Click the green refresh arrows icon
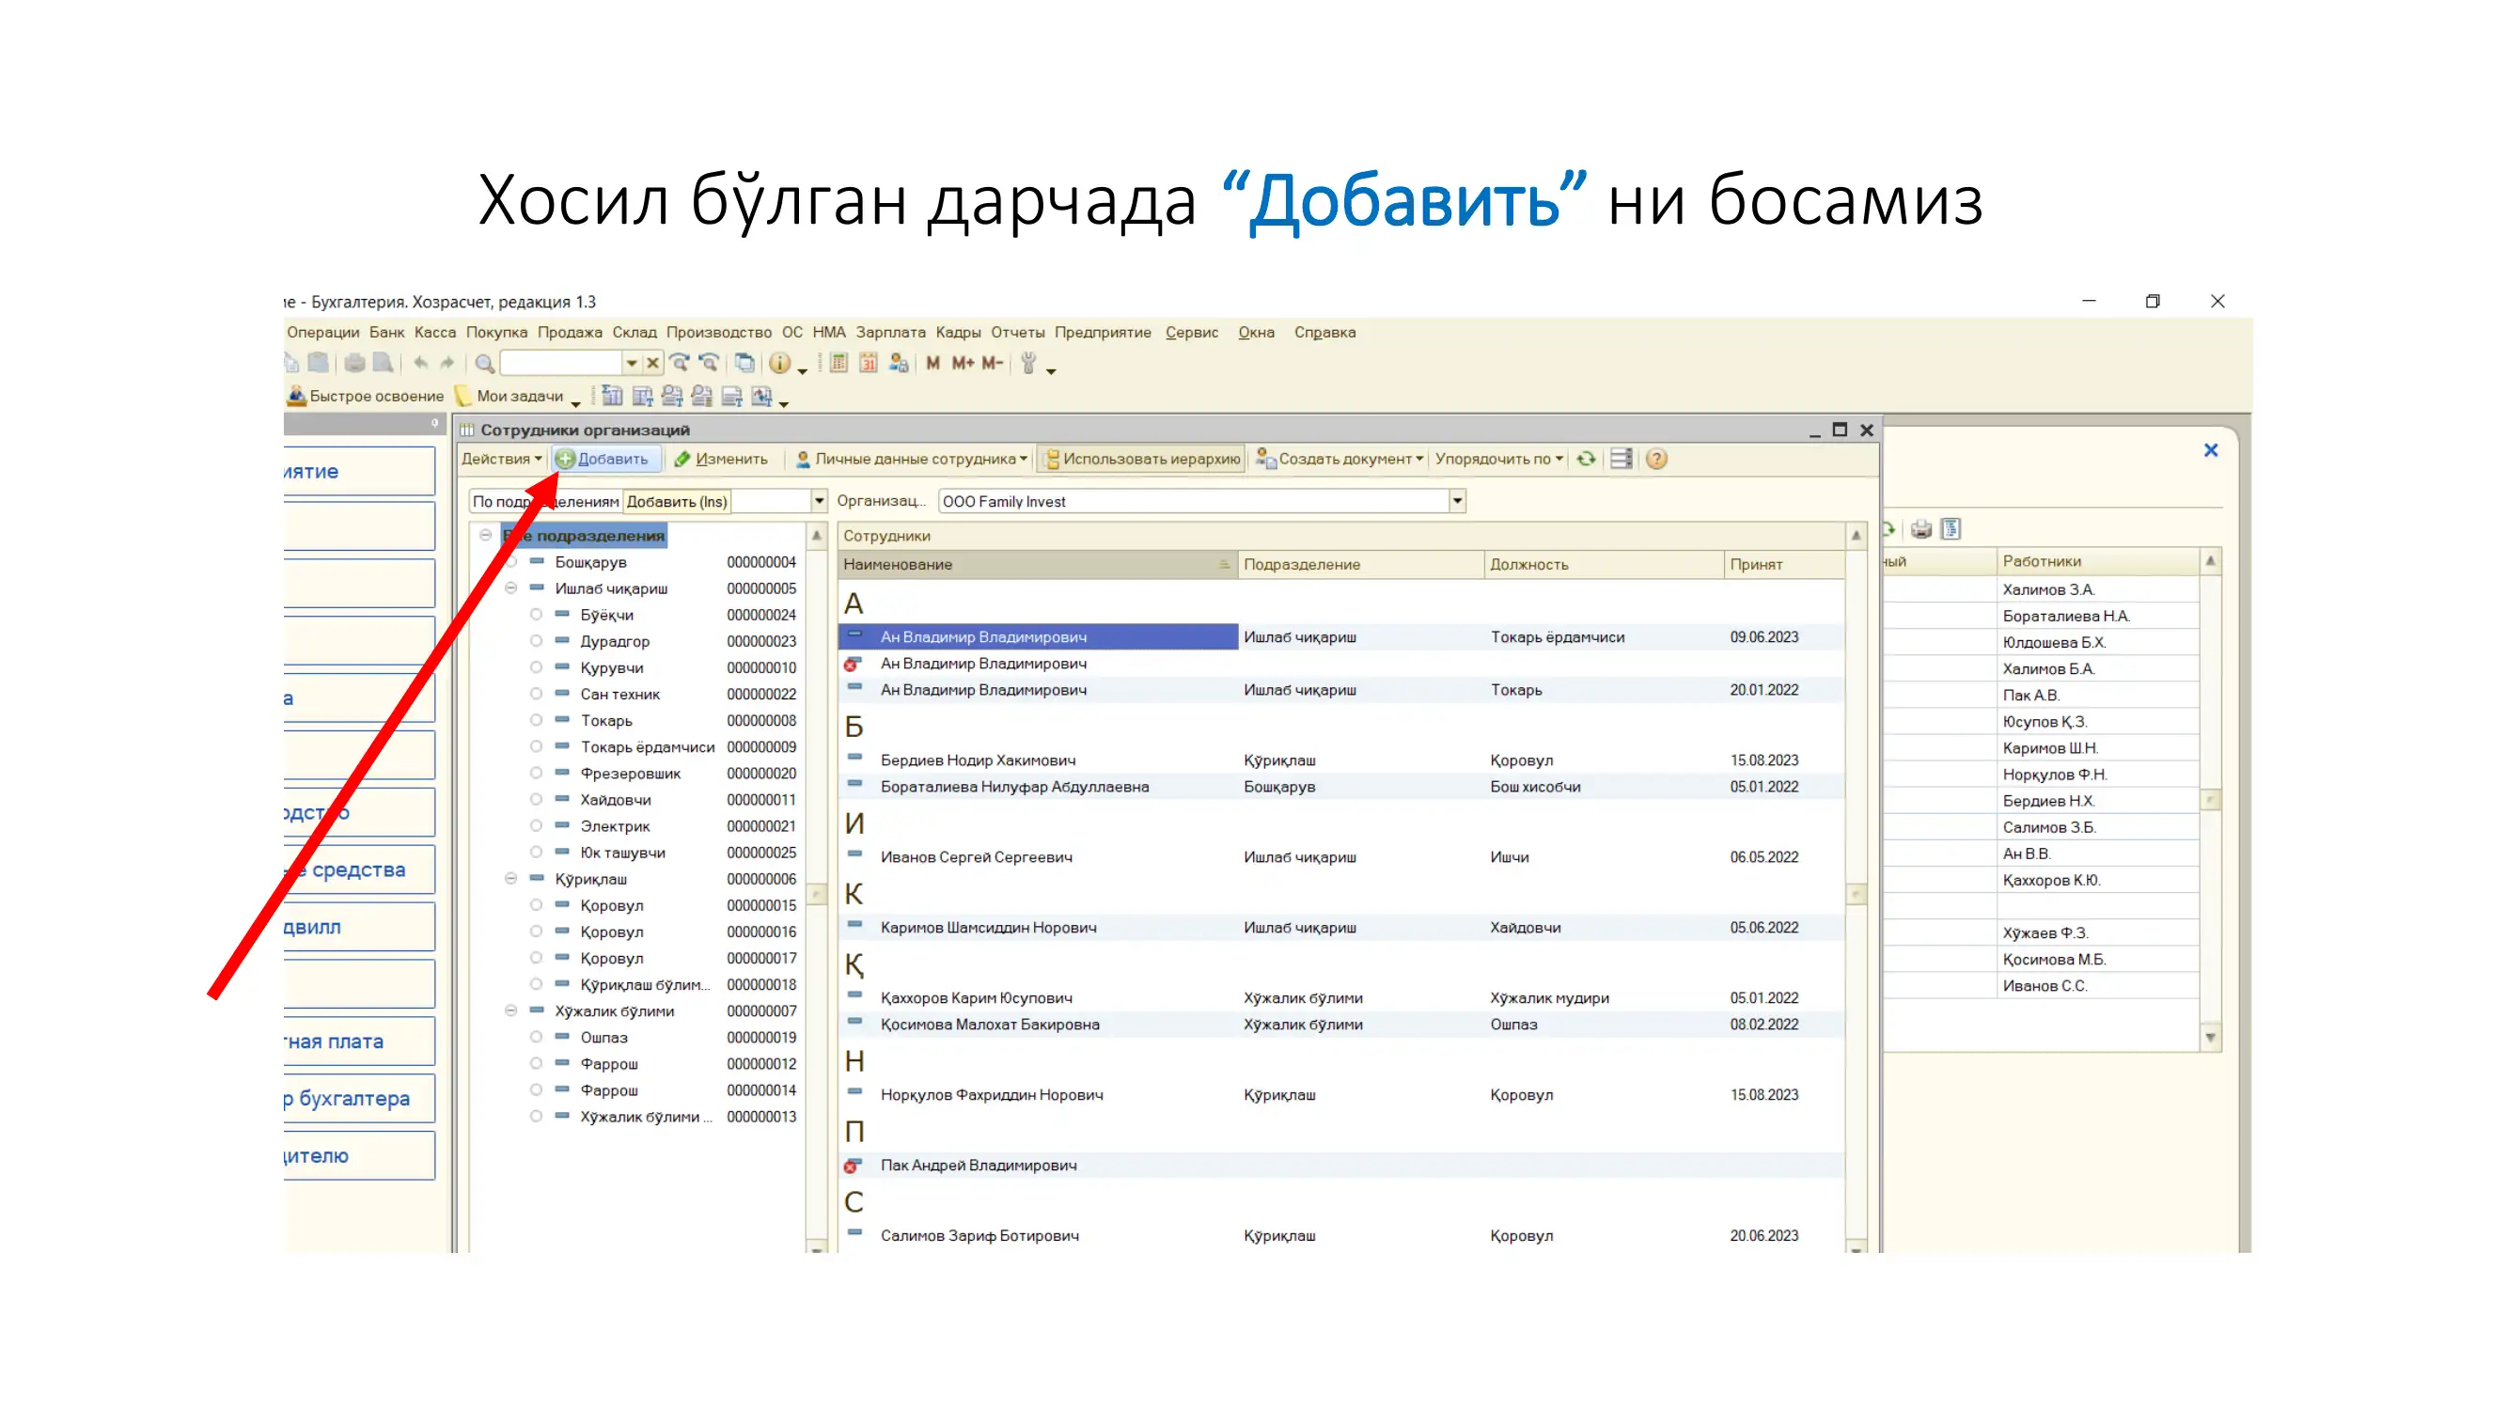This screenshot has height=1410, width=2507. tap(1587, 459)
